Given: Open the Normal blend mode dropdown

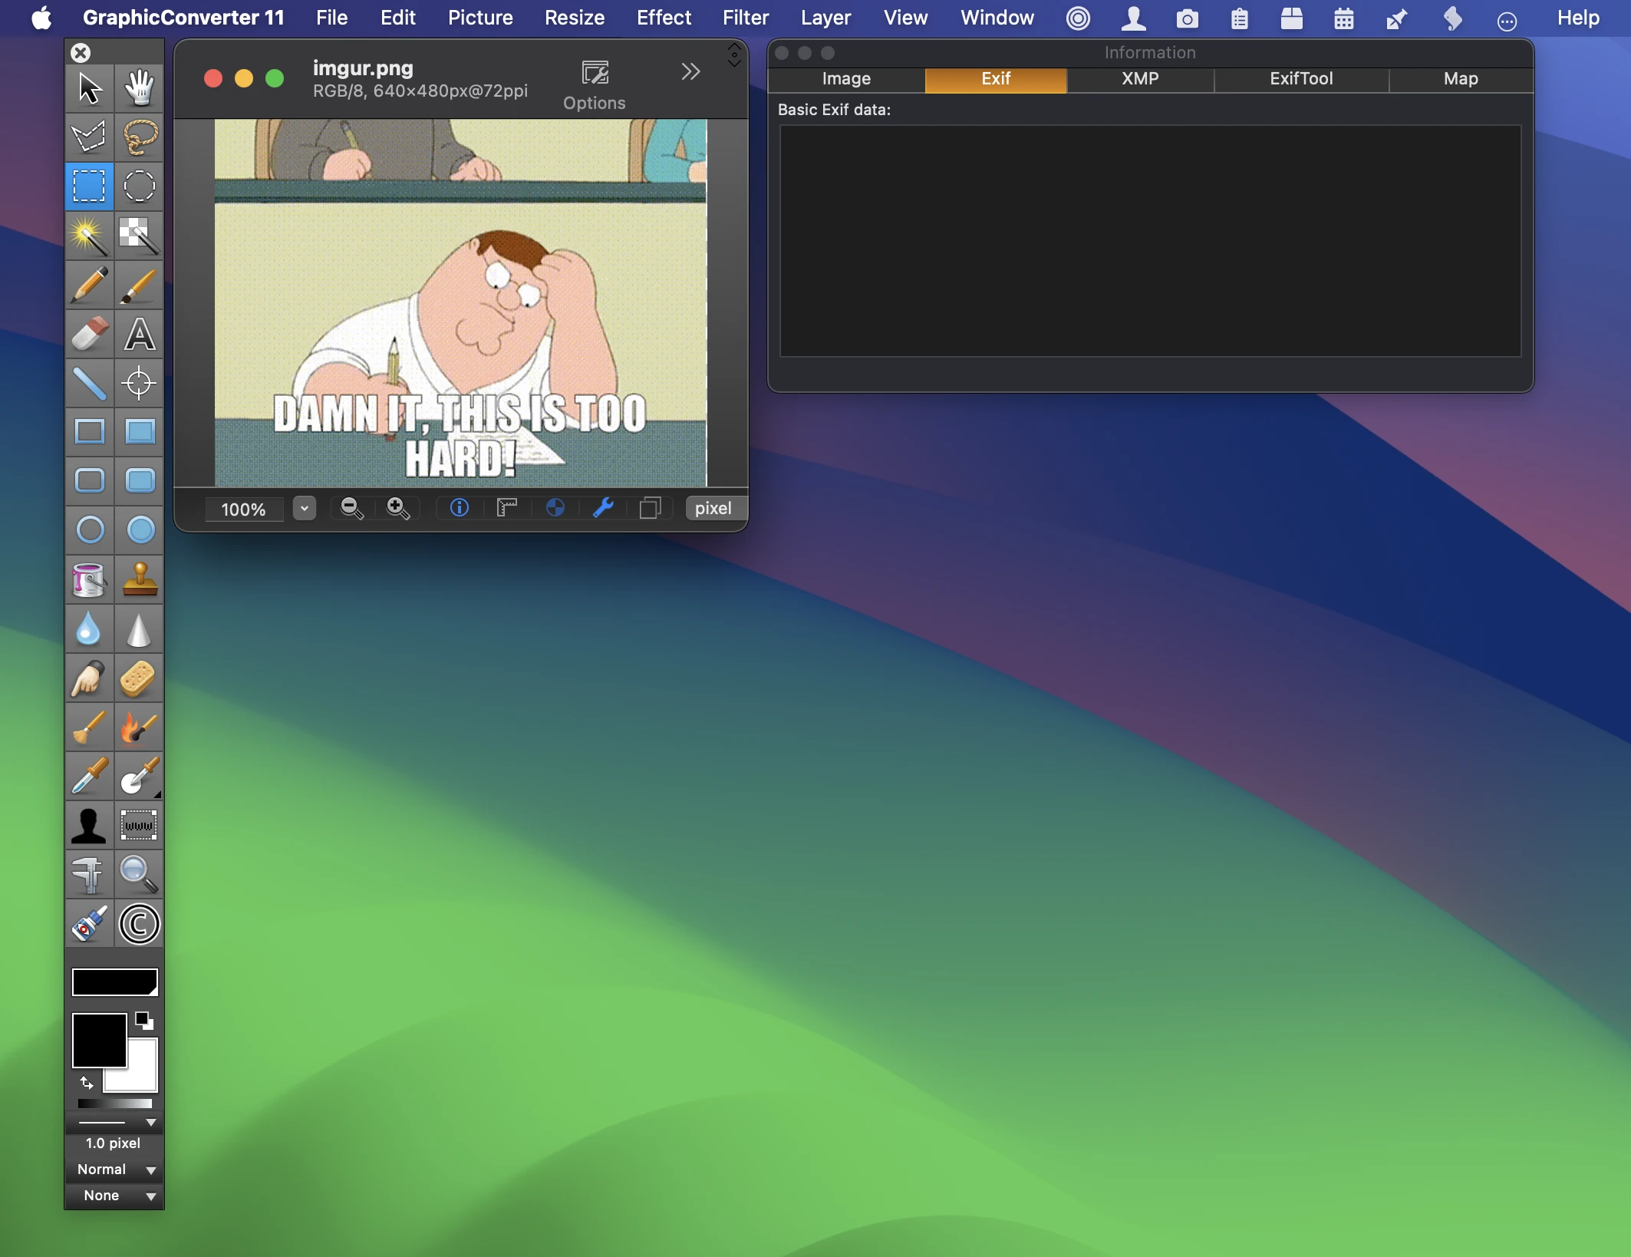Looking at the screenshot, I should pyautogui.click(x=115, y=1170).
